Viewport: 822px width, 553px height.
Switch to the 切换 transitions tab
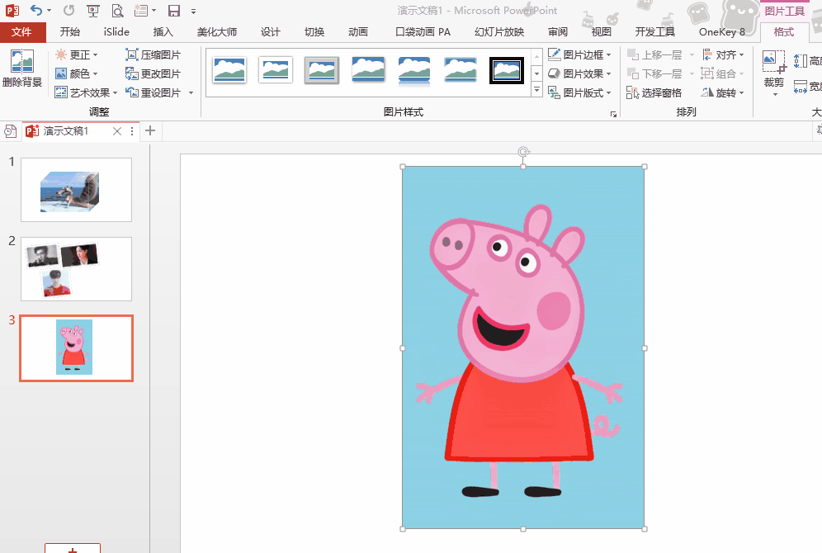(314, 32)
